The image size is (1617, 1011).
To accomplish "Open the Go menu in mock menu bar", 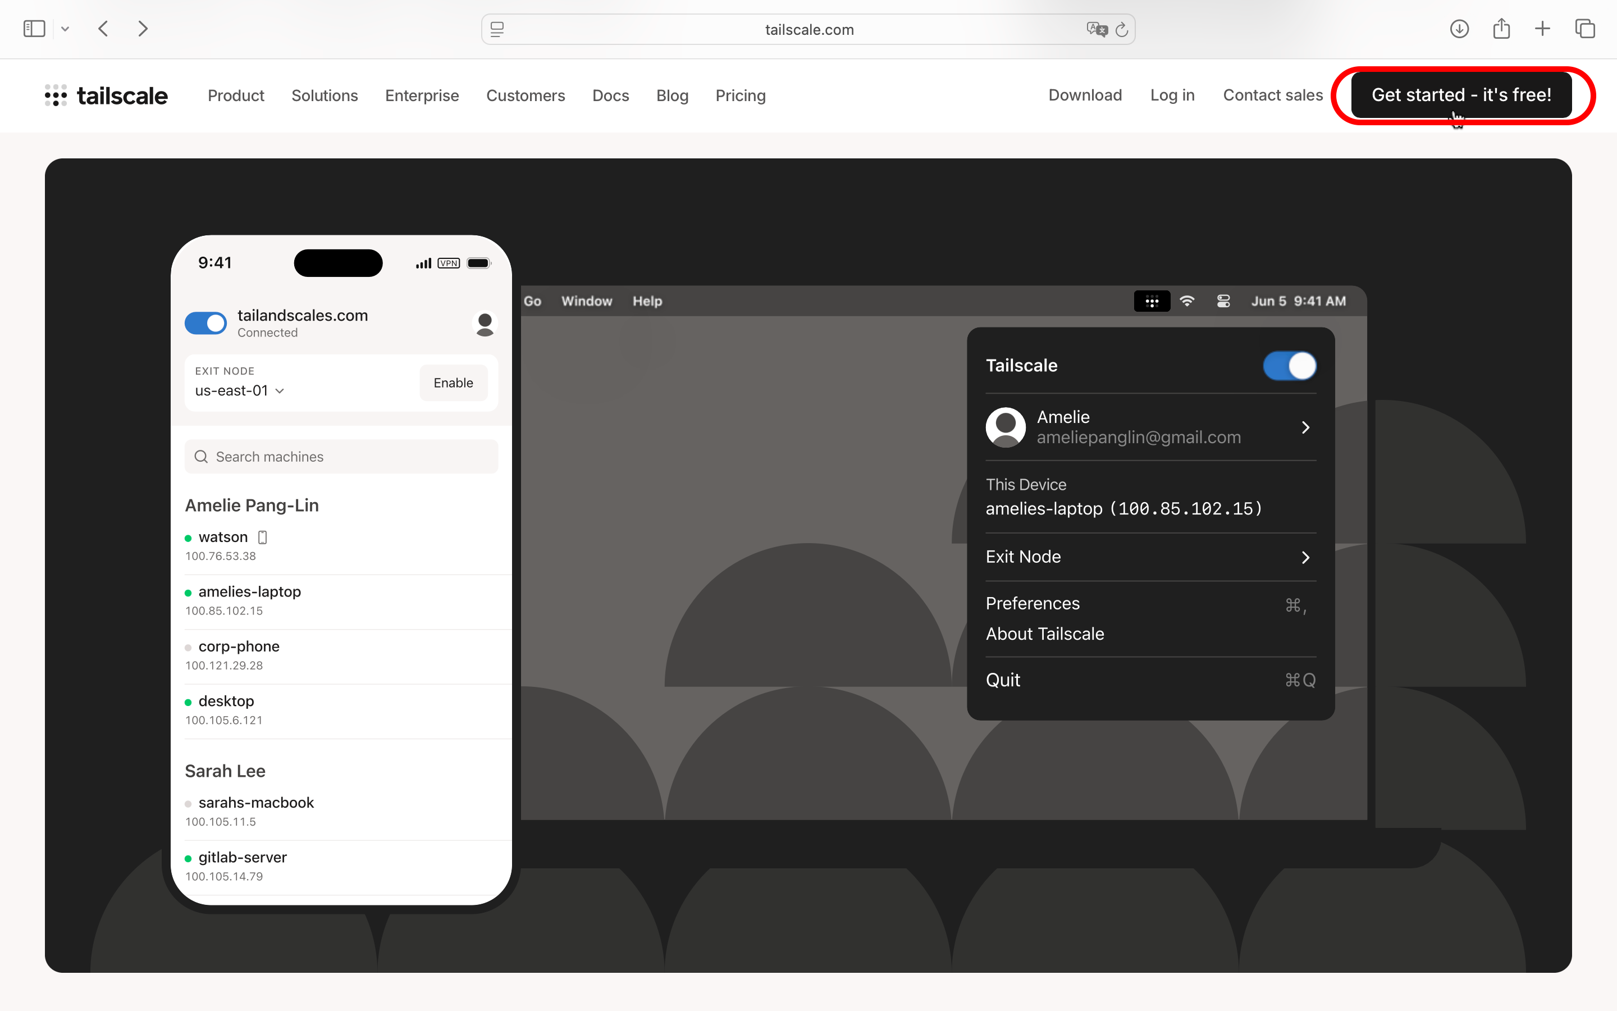I will [x=532, y=301].
